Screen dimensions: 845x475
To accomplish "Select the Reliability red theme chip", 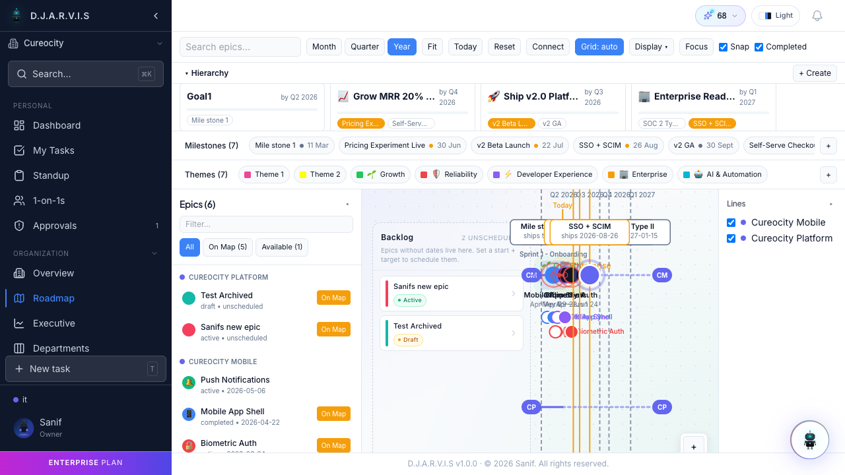I will [x=449, y=175].
